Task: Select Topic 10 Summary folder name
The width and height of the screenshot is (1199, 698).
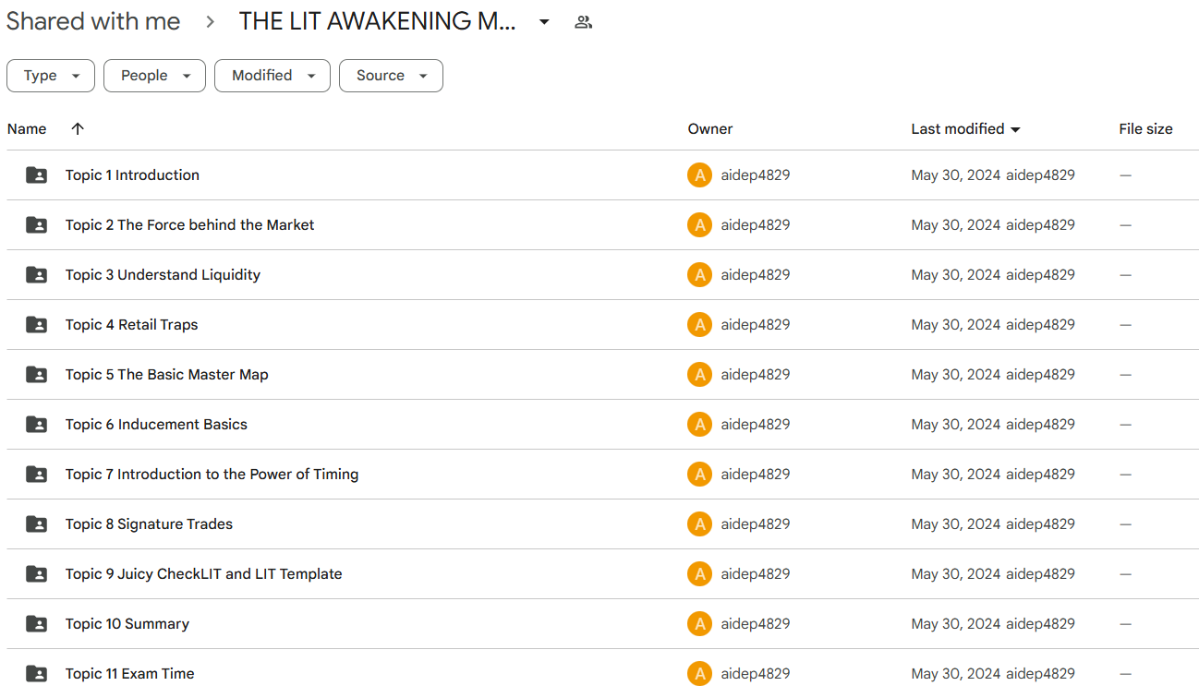Action: point(127,623)
